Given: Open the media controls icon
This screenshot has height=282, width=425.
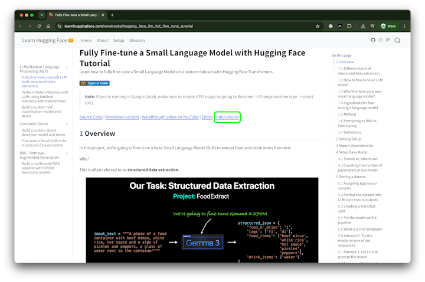Looking at the screenshot, I should point(372,26).
